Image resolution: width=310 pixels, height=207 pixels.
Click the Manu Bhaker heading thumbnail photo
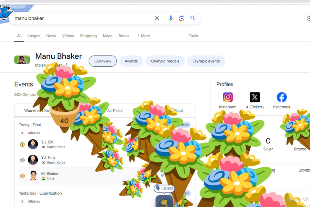[x=22, y=60]
